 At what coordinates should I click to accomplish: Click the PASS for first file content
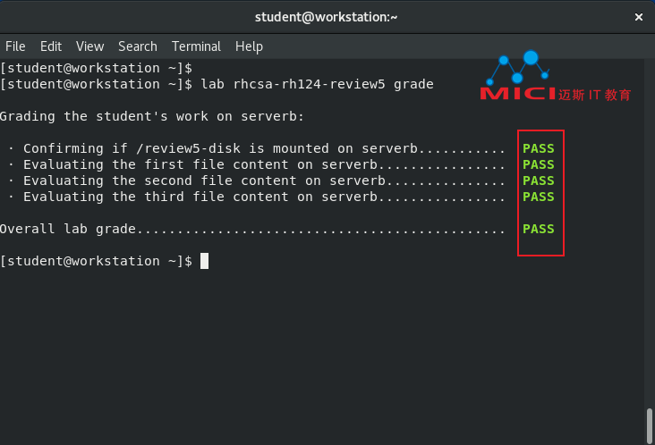pyautogui.click(x=539, y=164)
